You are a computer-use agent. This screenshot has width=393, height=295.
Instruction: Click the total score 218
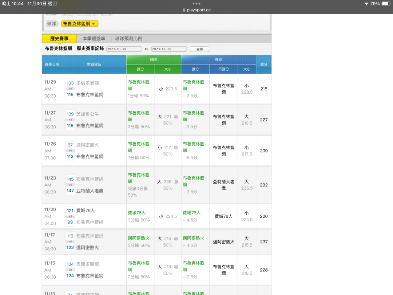(x=264, y=89)
